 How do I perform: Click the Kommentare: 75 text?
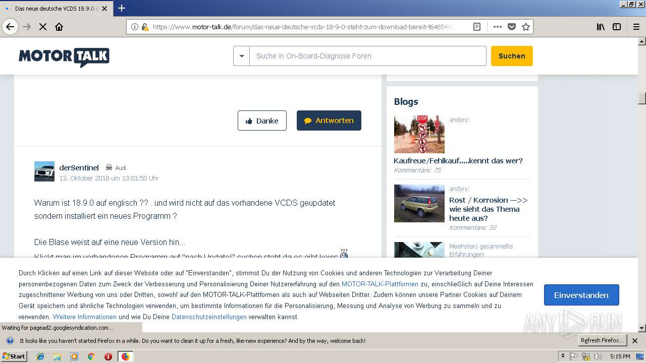(417, 170)
